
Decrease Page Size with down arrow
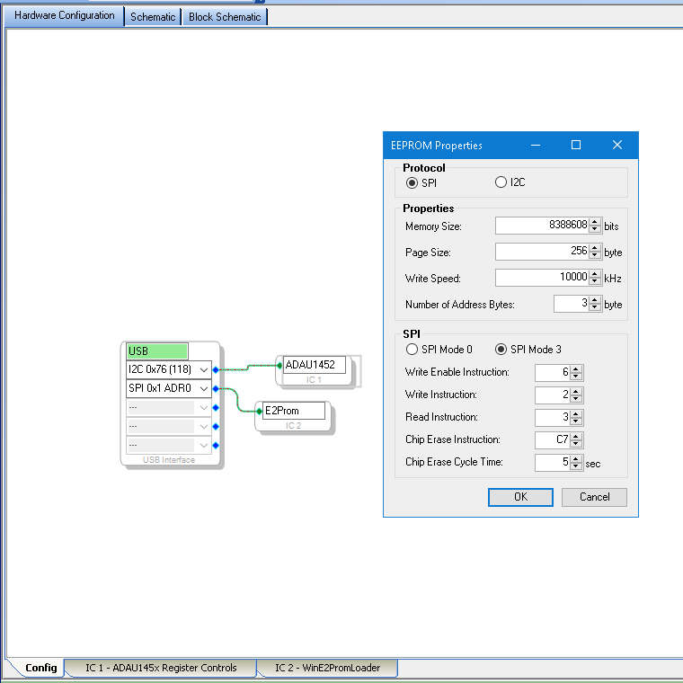(595, 256)
